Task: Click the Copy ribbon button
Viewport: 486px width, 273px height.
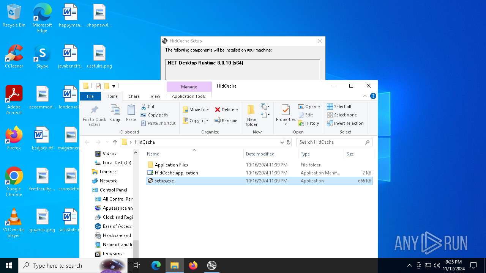Action: click(115, 113)
